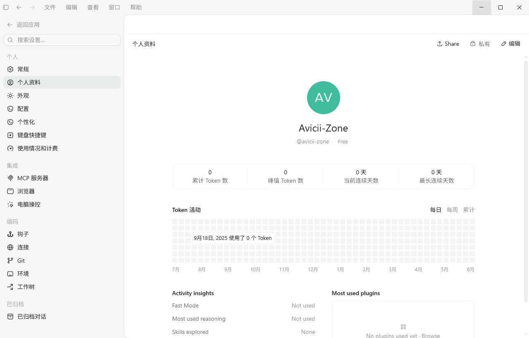The image size is (529, 338).
Task: Open the 窗口 menu
Action: pyautogui.click(x=114, y=7)
